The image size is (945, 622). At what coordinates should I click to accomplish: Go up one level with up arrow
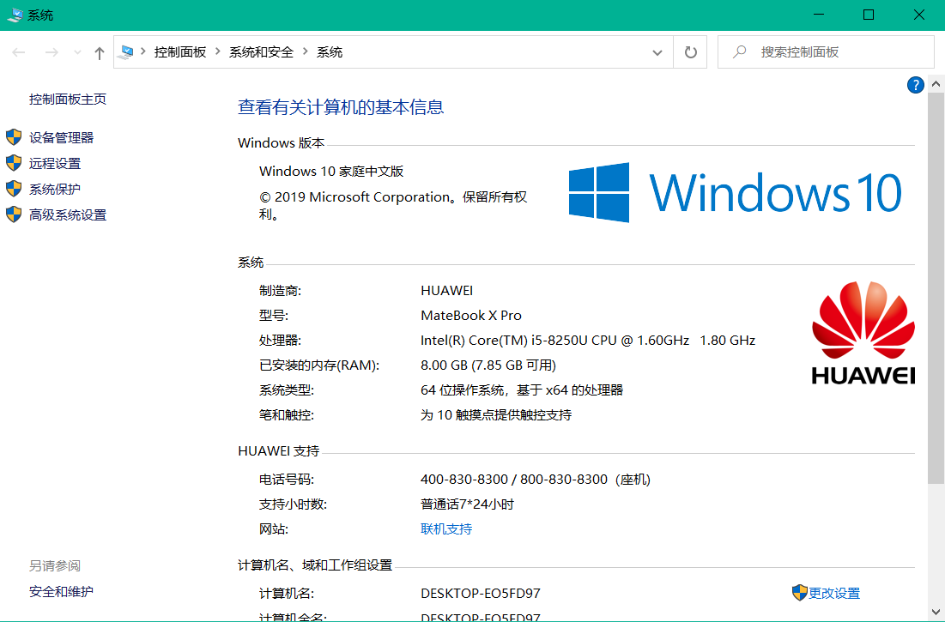[x=100, y=53]
